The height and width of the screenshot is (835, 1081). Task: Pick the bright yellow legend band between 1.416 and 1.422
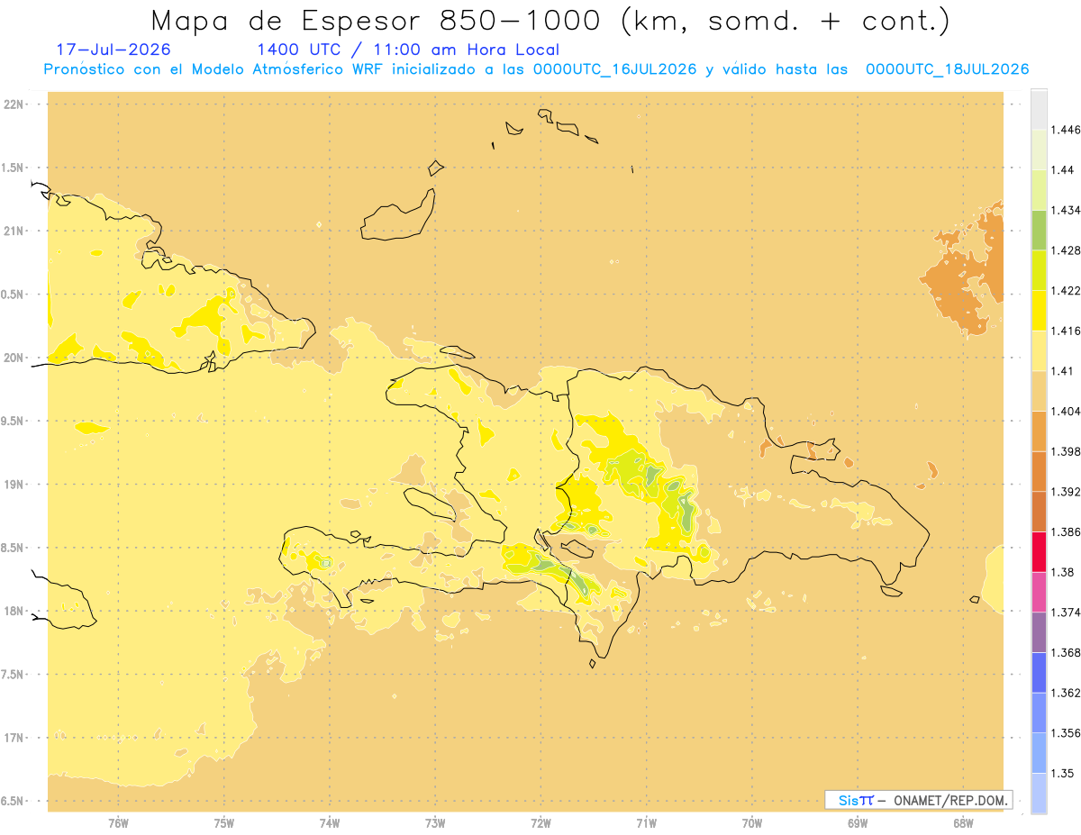[1039, 310]
